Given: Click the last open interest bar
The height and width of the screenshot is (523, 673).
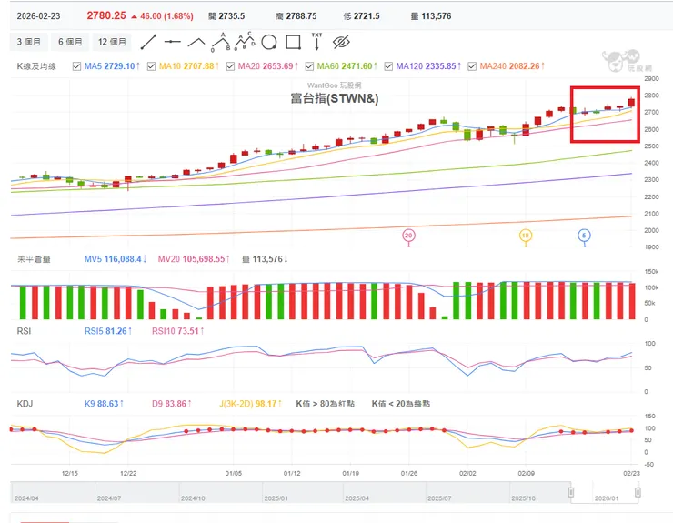Looking at the screenshot, I should point(632,301).
